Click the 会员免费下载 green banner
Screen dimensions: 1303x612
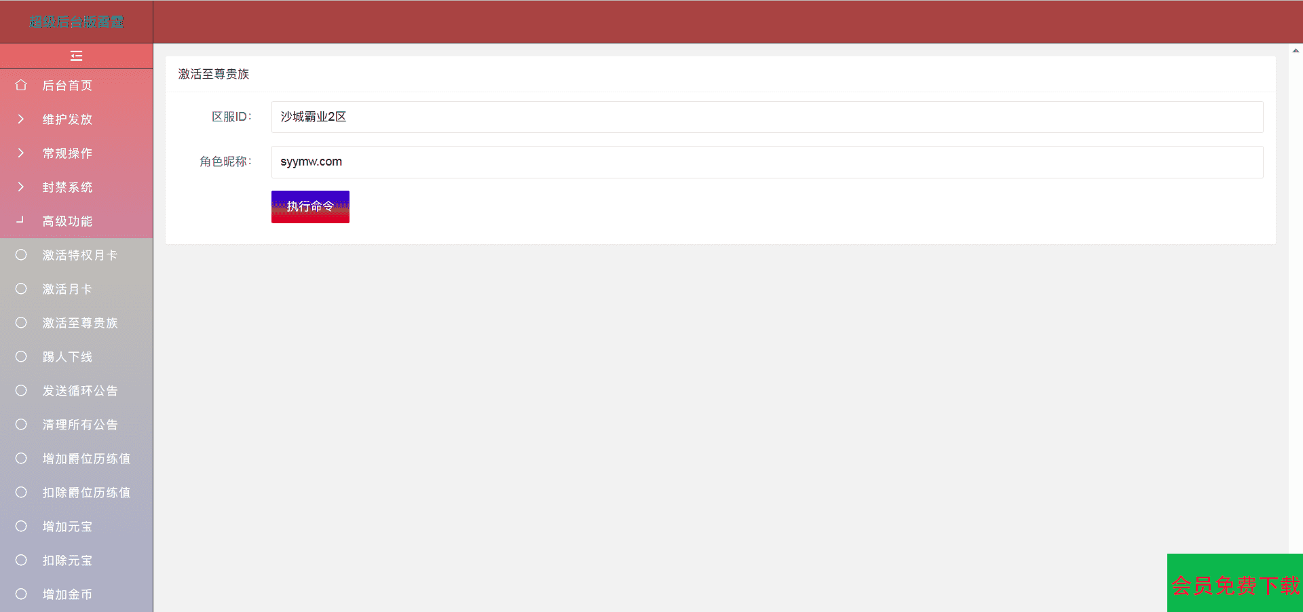pos(1234,583)
